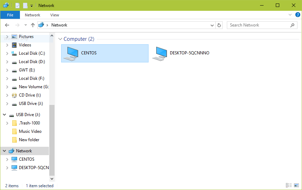Screen dimensions: 302x190
Task: Open New Volume (G:) in sidebar
Action: (34, 87)
